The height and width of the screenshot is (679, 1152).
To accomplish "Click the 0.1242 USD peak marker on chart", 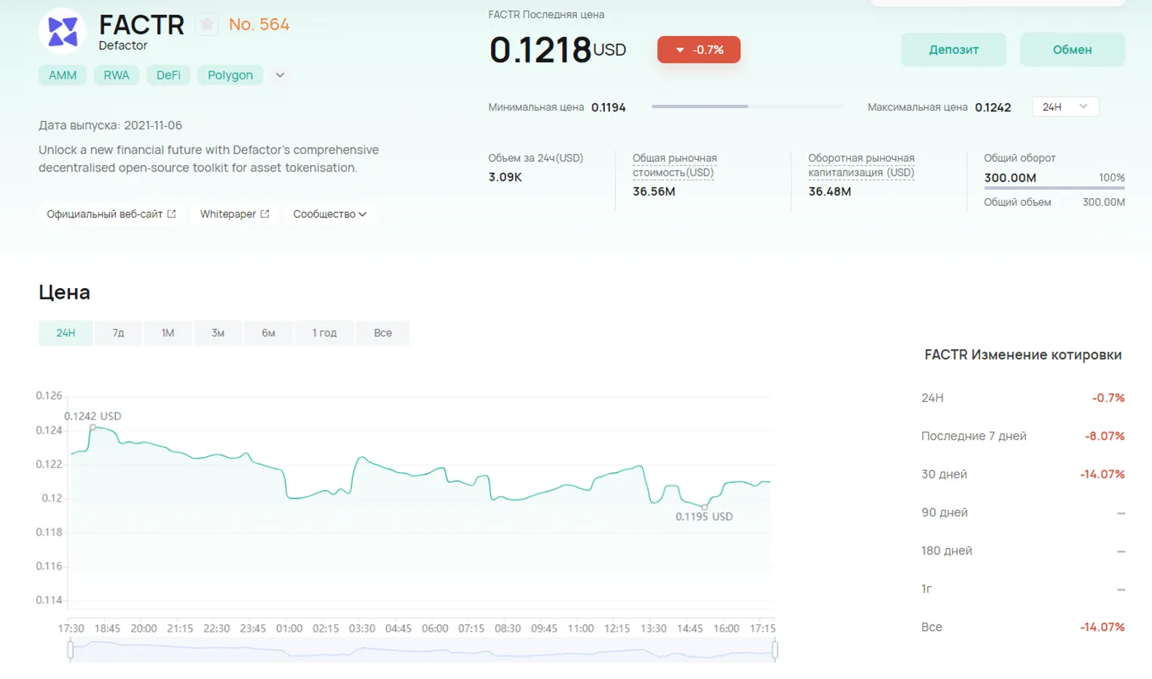I will [x=93, y=427].
